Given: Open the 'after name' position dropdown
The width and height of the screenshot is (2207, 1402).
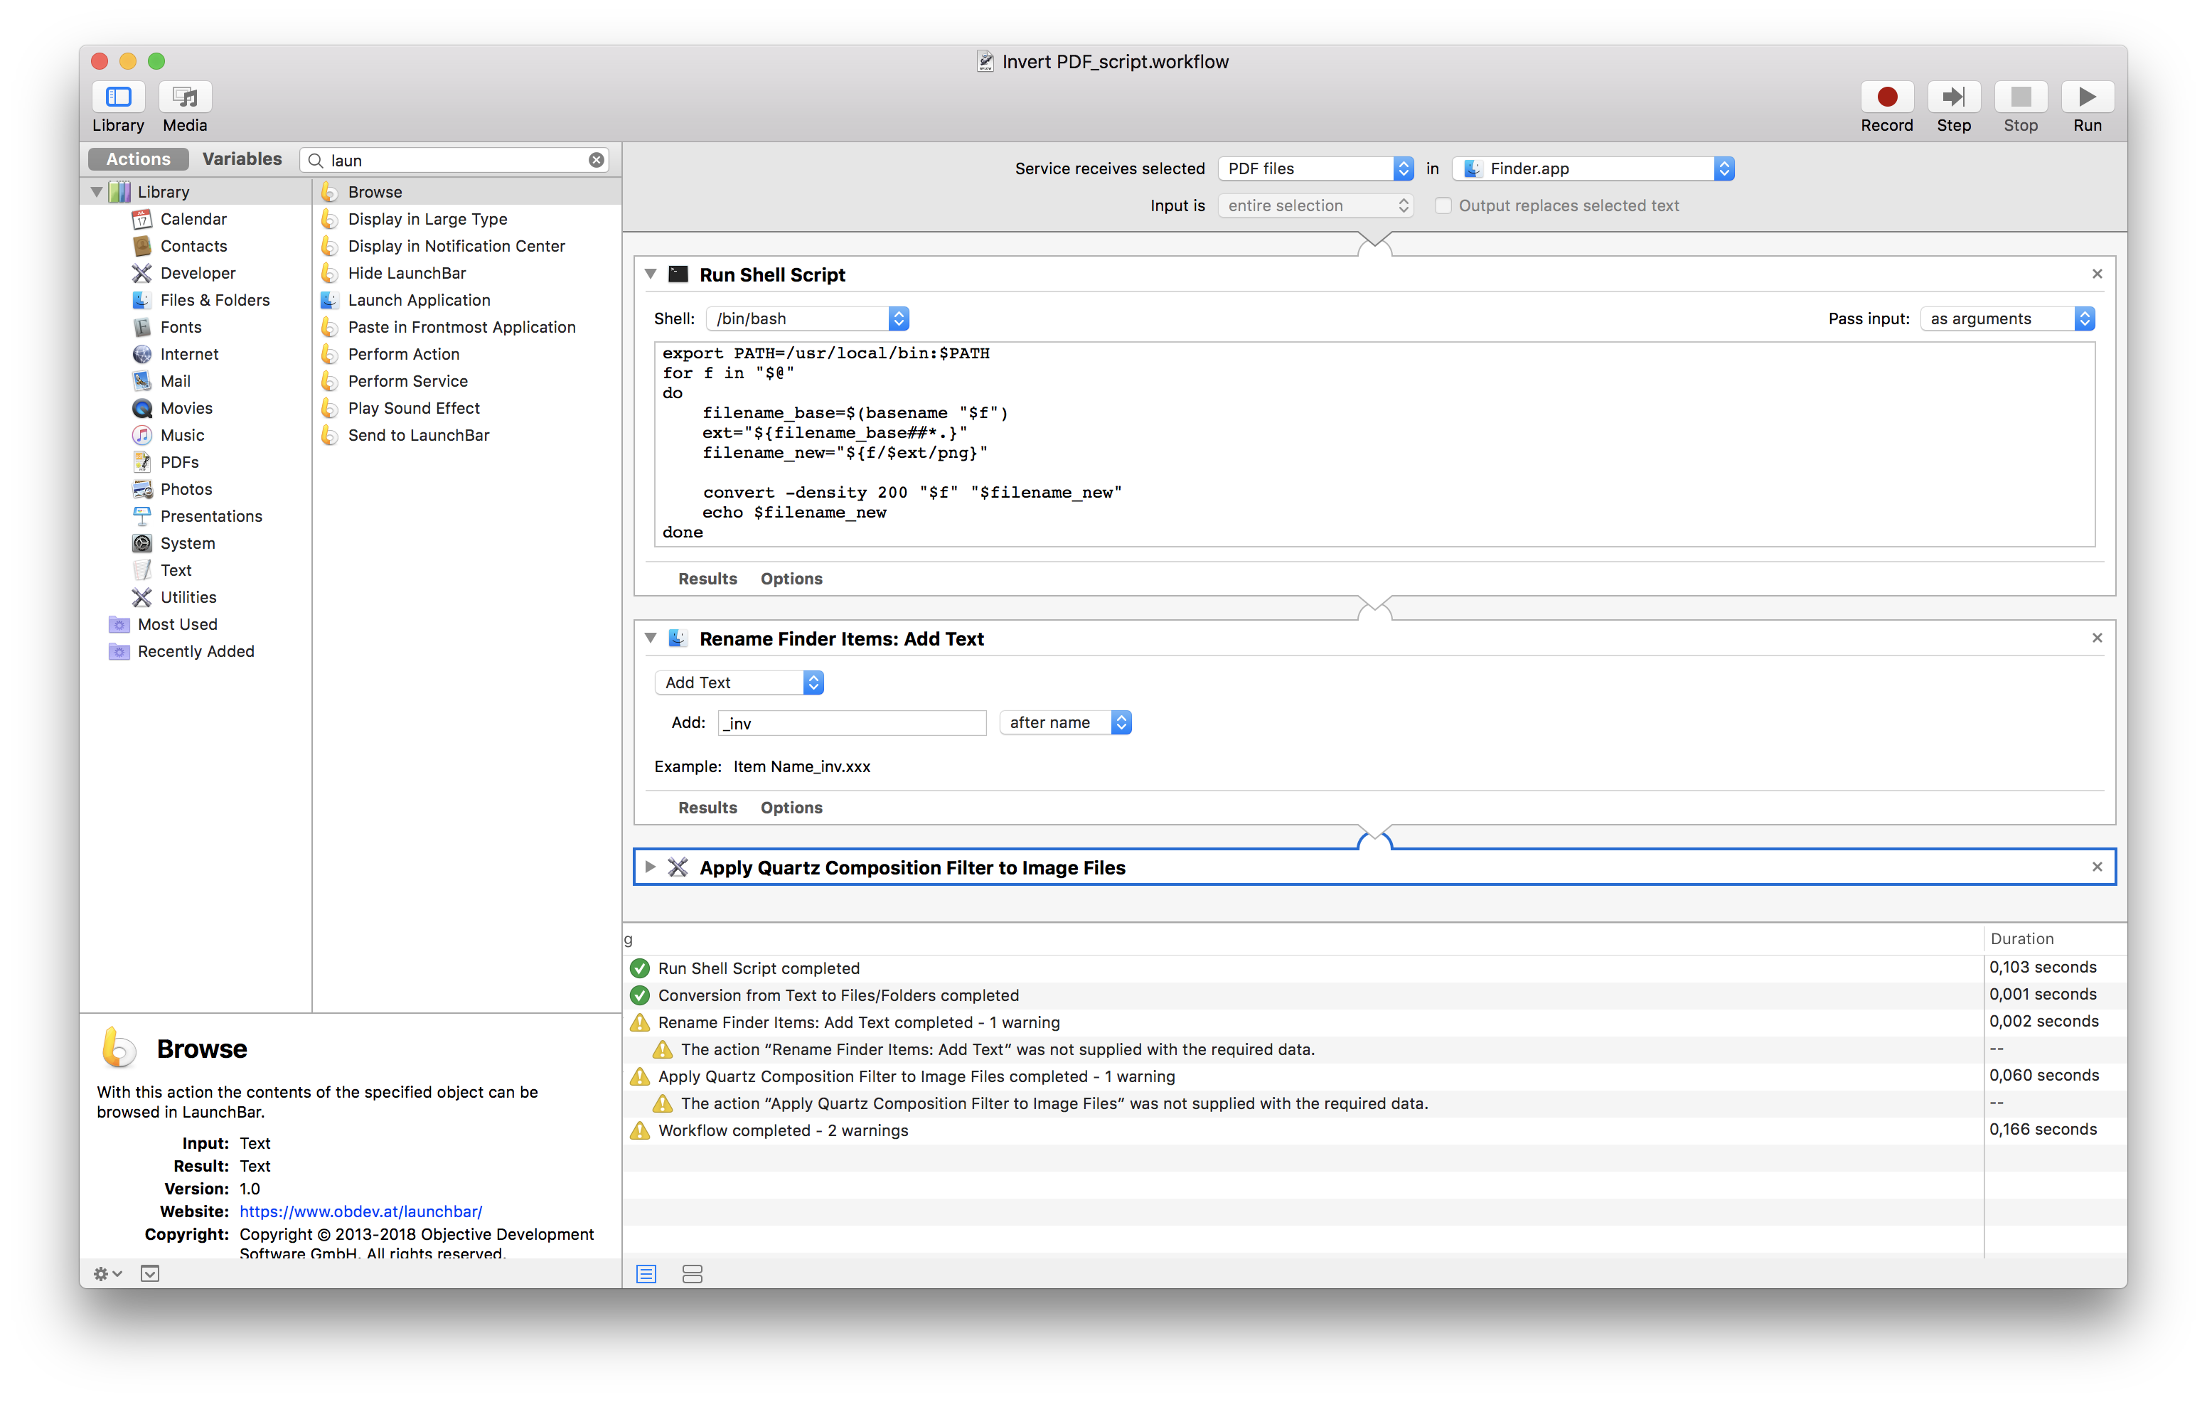Looking at the screenshot, I should coord(1065,722).
